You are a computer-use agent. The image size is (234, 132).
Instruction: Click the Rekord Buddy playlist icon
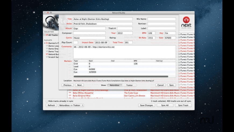[47, 54]
